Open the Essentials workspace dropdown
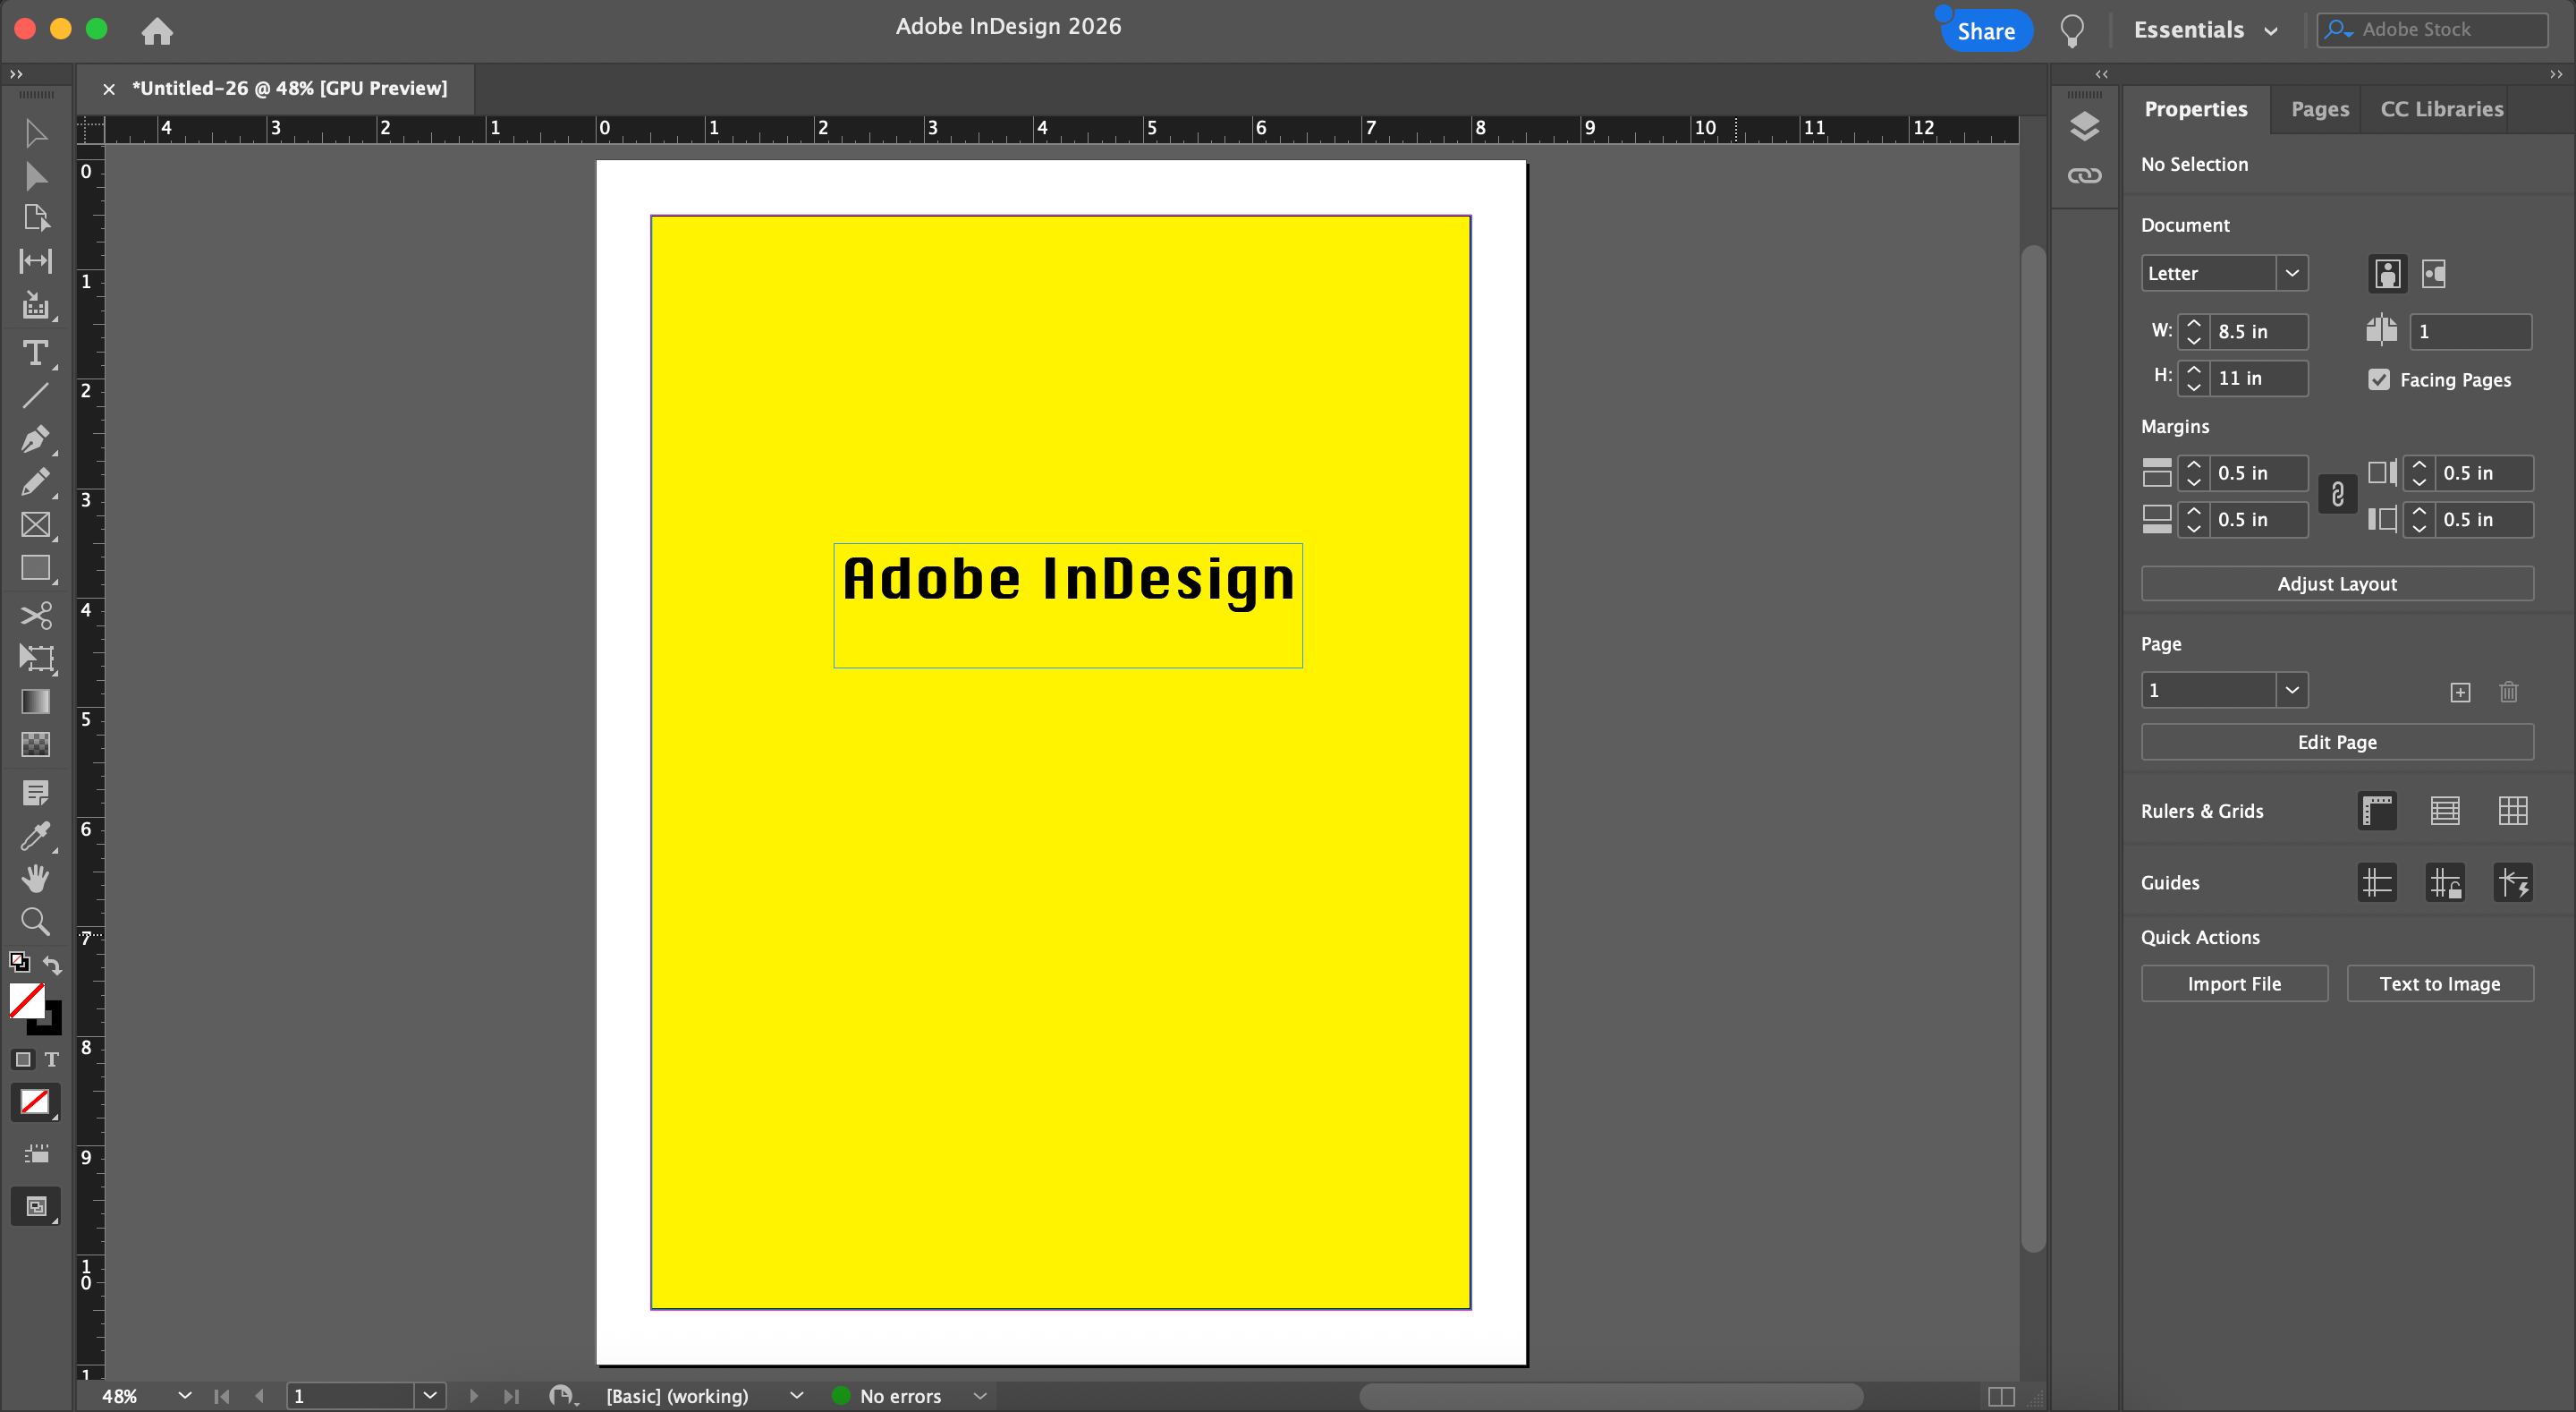 [x=2205, y=30]
